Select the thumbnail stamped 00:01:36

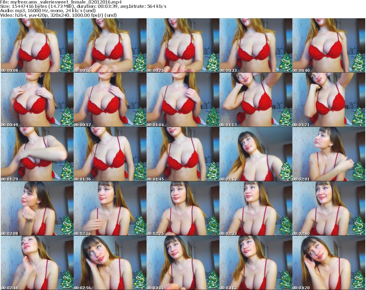[x=110, y=154]
